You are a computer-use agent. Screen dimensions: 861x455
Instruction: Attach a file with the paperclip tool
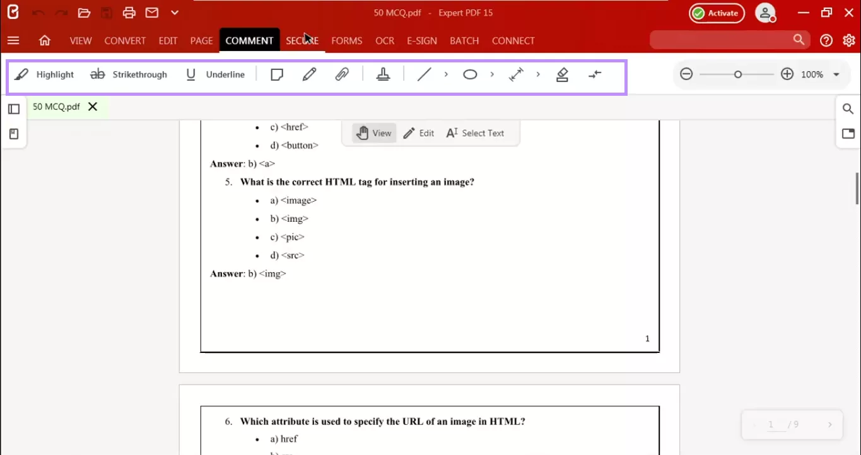(343, 74)
